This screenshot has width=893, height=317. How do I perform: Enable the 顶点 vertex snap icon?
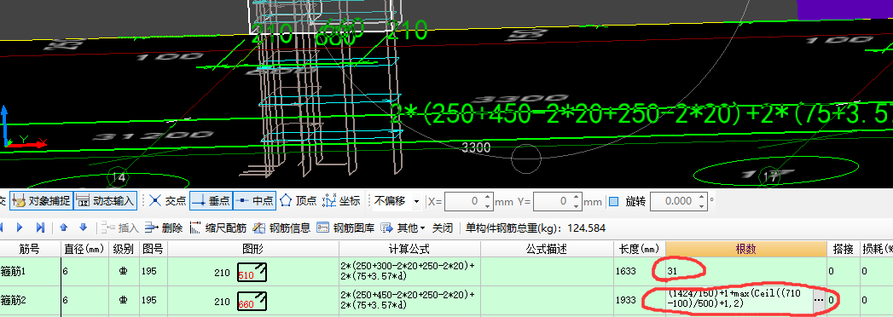298,201
